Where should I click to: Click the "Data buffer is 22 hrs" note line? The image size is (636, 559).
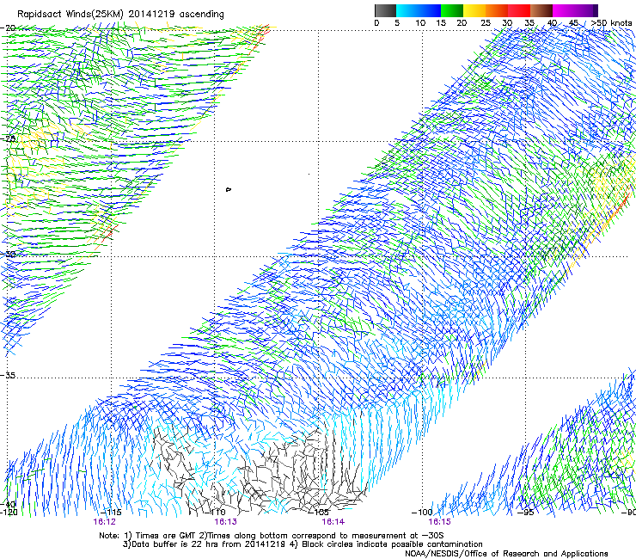pos(303,544)
